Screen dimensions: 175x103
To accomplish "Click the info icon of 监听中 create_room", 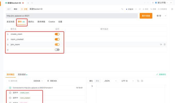I will 10,93.
